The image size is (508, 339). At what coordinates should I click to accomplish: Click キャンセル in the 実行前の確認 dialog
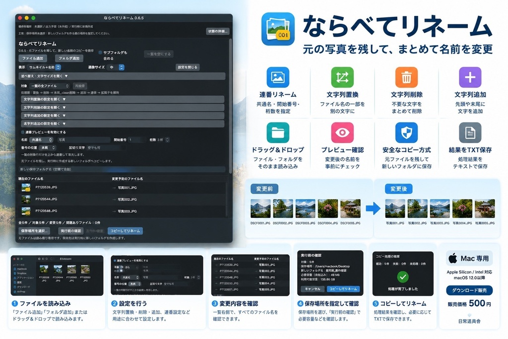point(313,289)
